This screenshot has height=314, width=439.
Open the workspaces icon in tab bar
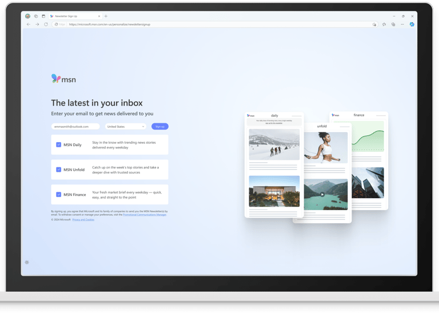point(36,16)
